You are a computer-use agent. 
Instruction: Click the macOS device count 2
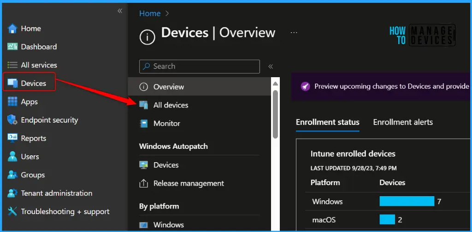coord(400,220)
